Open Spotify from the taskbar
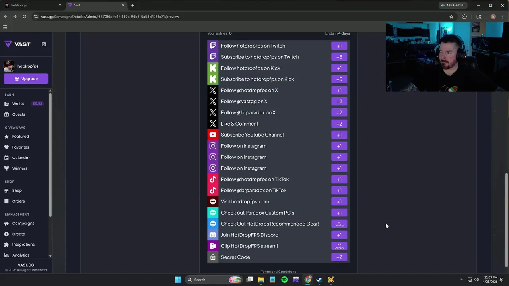 tap(284, 280)
